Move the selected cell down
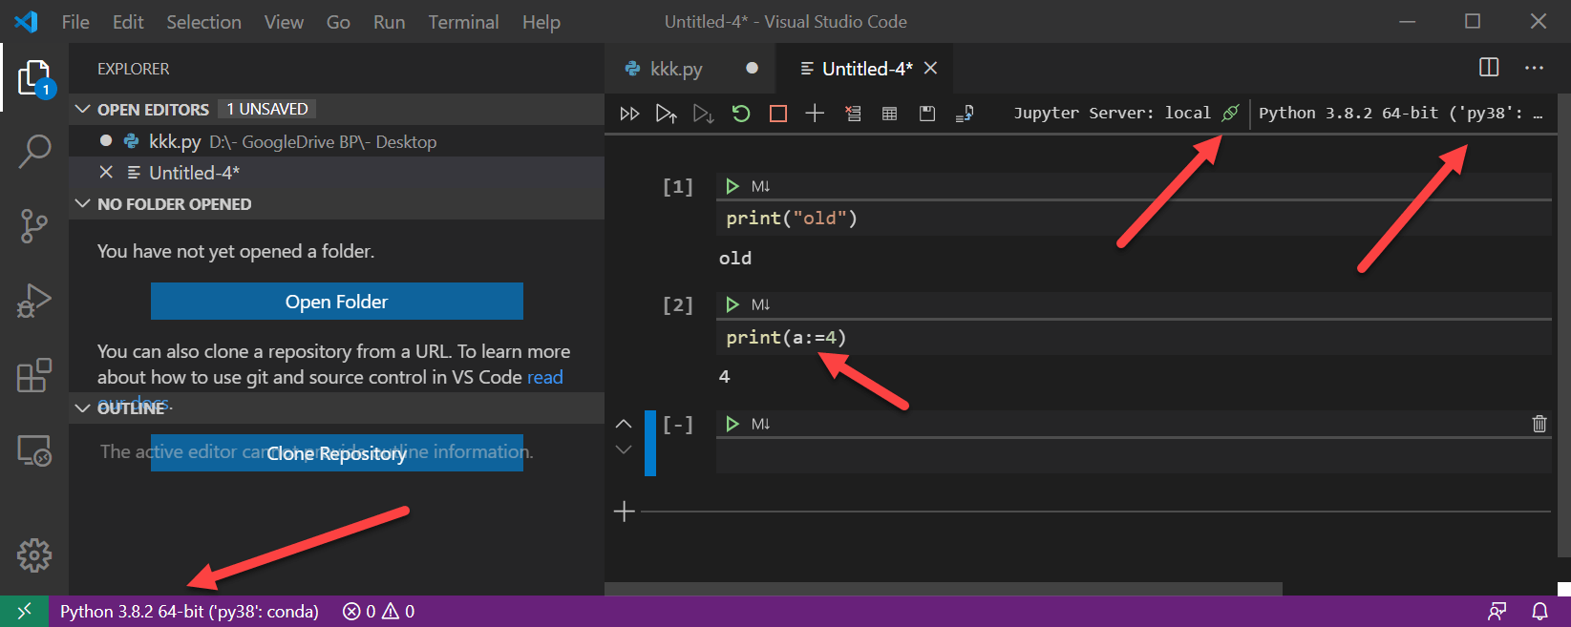This screenshot has width=1571, height=627. [x=624, y=449]
